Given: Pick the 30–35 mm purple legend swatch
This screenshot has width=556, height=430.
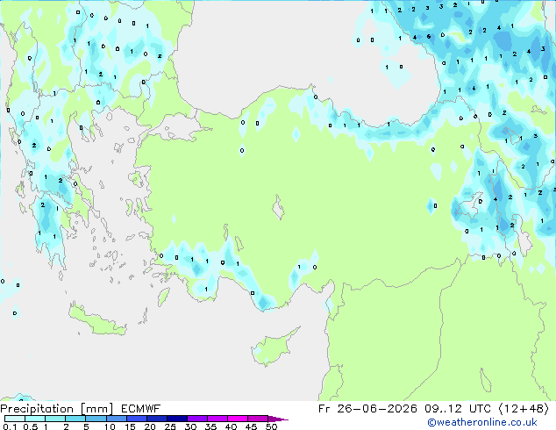Looking at the screenshot, I should point(196,419).
